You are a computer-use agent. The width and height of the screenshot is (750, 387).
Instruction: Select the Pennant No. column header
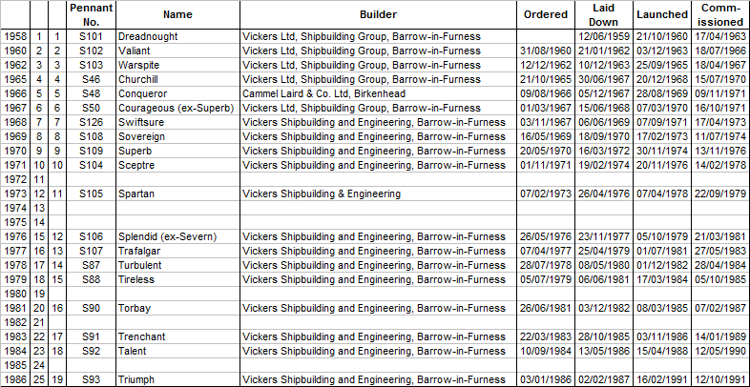click(x=91, y=15)
